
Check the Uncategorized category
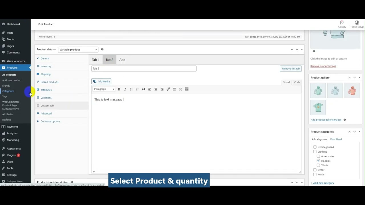pos(315,147)
